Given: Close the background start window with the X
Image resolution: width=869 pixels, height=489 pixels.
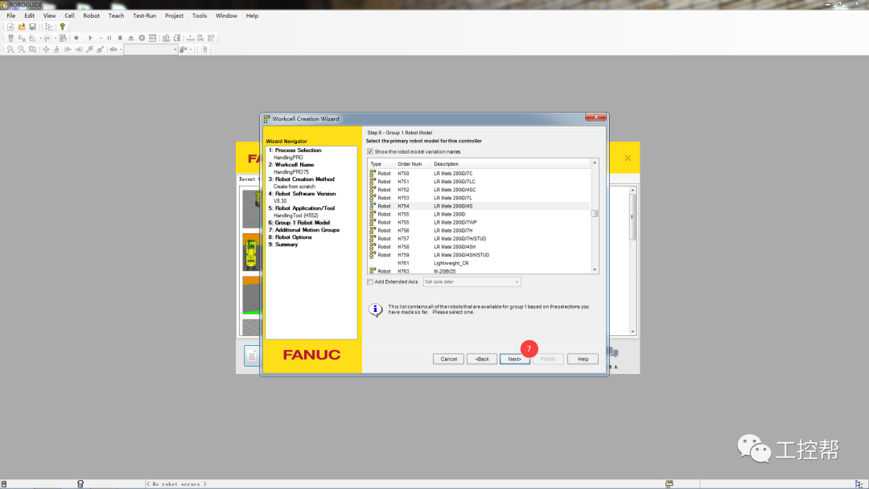Looking at the screenshot, I should 628,158.
